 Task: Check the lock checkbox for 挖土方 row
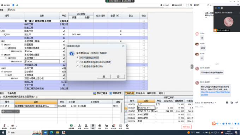click(x=144, y=35)
